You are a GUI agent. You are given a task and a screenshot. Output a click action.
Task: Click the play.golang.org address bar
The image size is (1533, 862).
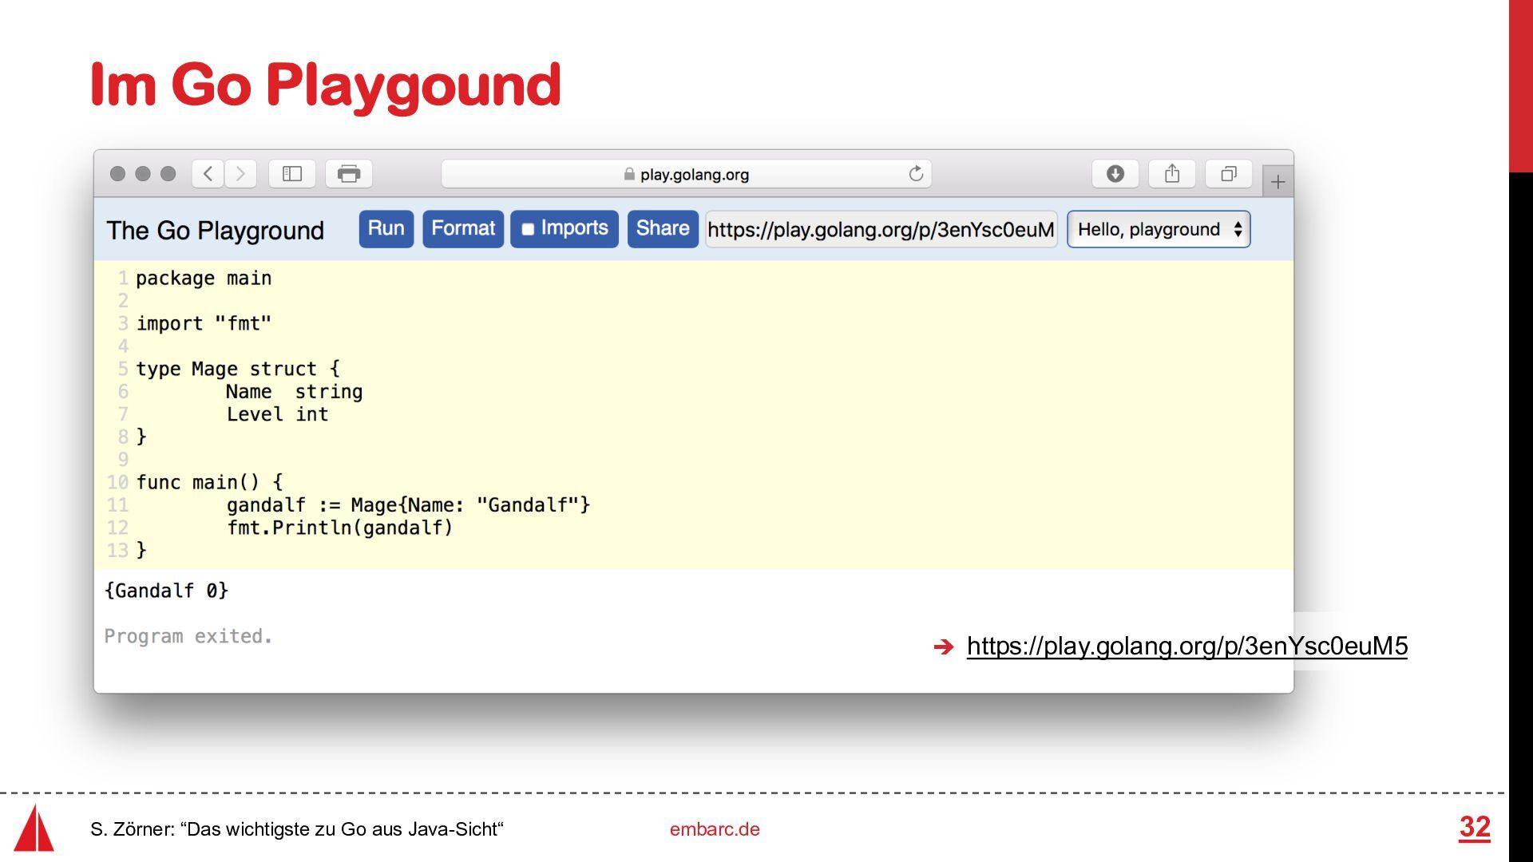pyautogui.click(x=687, y=173)
